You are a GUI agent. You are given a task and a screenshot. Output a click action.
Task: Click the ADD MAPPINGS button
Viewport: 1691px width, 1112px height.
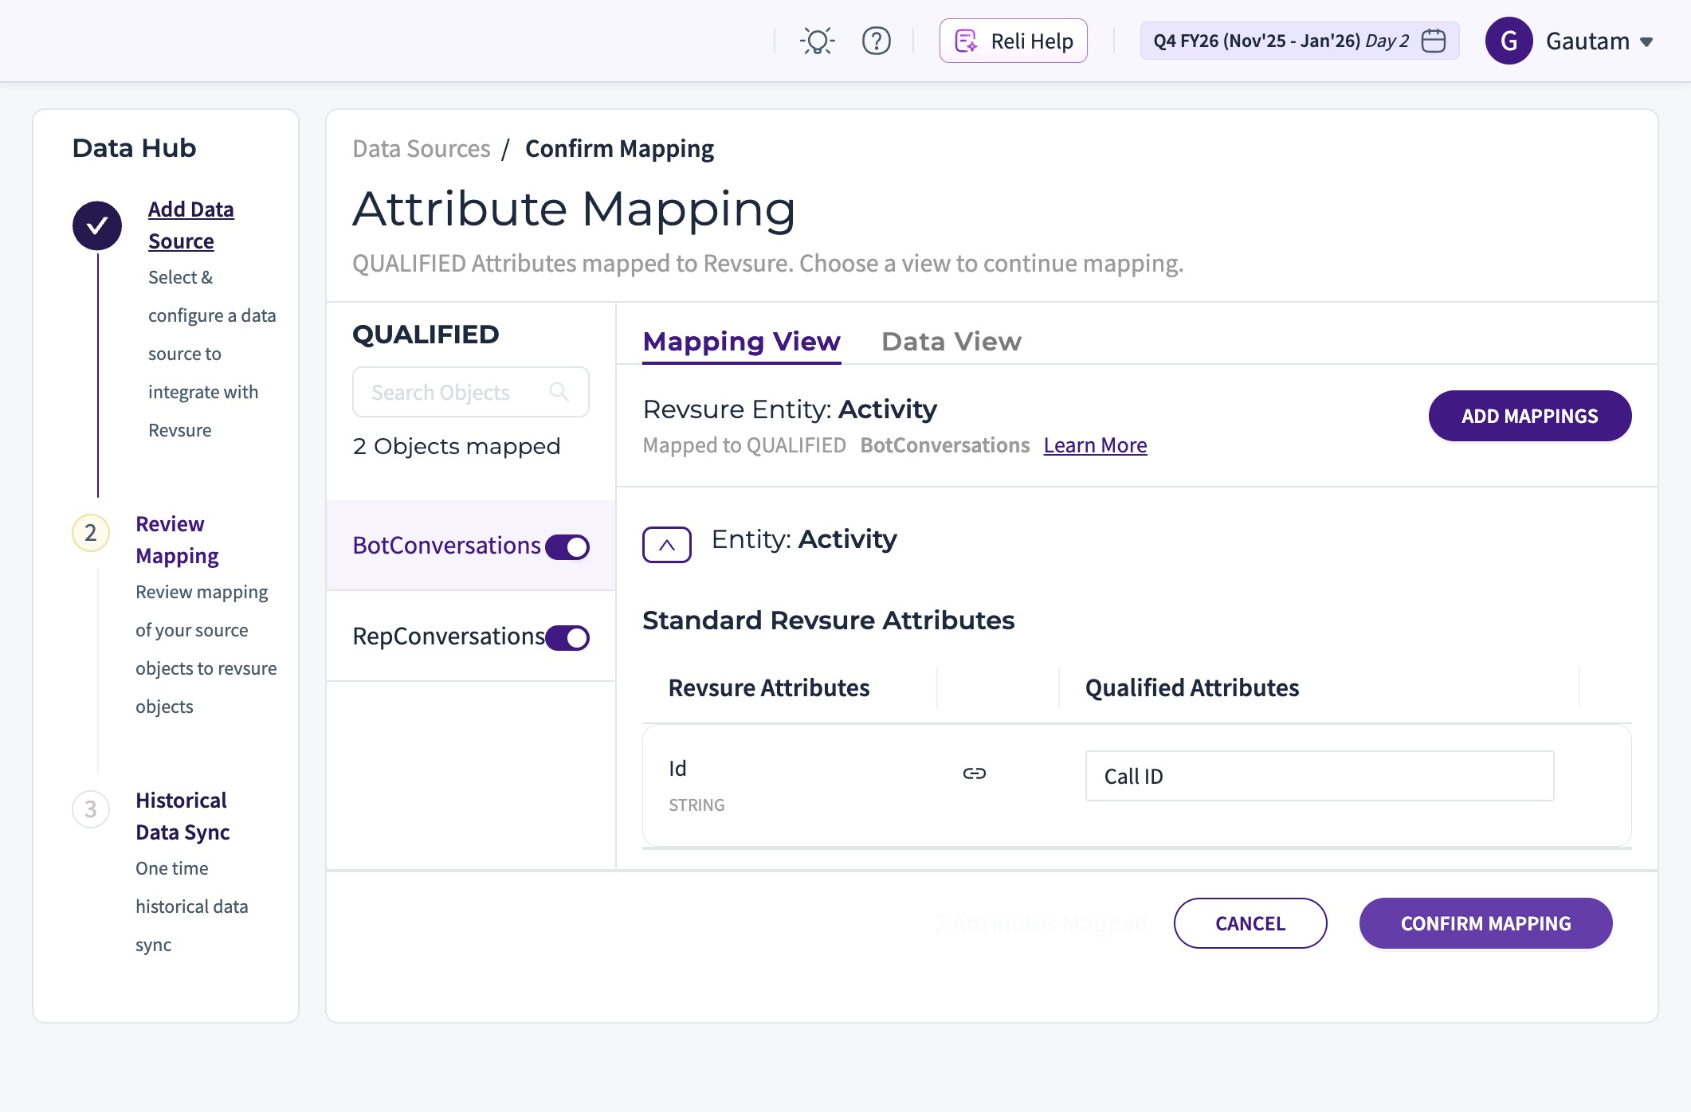click(1529, 416)
